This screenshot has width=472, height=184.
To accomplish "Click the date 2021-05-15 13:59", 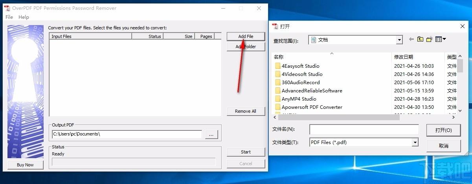I will tap(414, 90).
